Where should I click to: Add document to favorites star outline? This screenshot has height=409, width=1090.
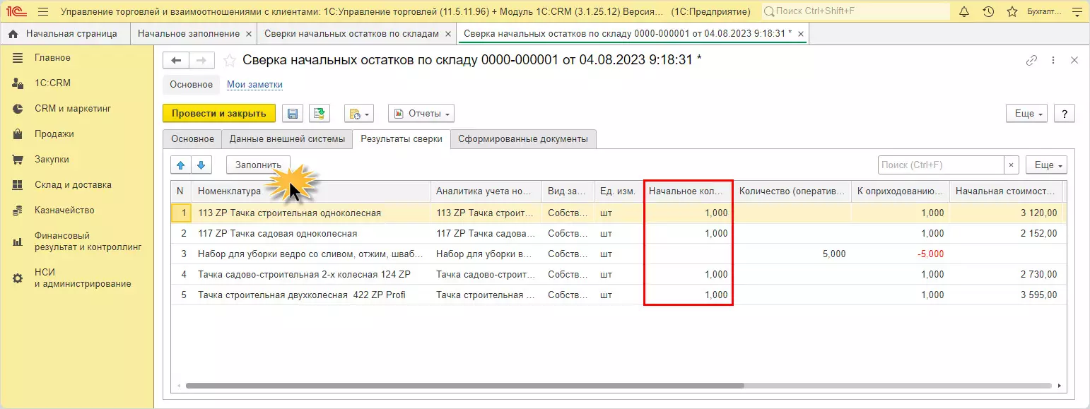(x=229, y=61)
